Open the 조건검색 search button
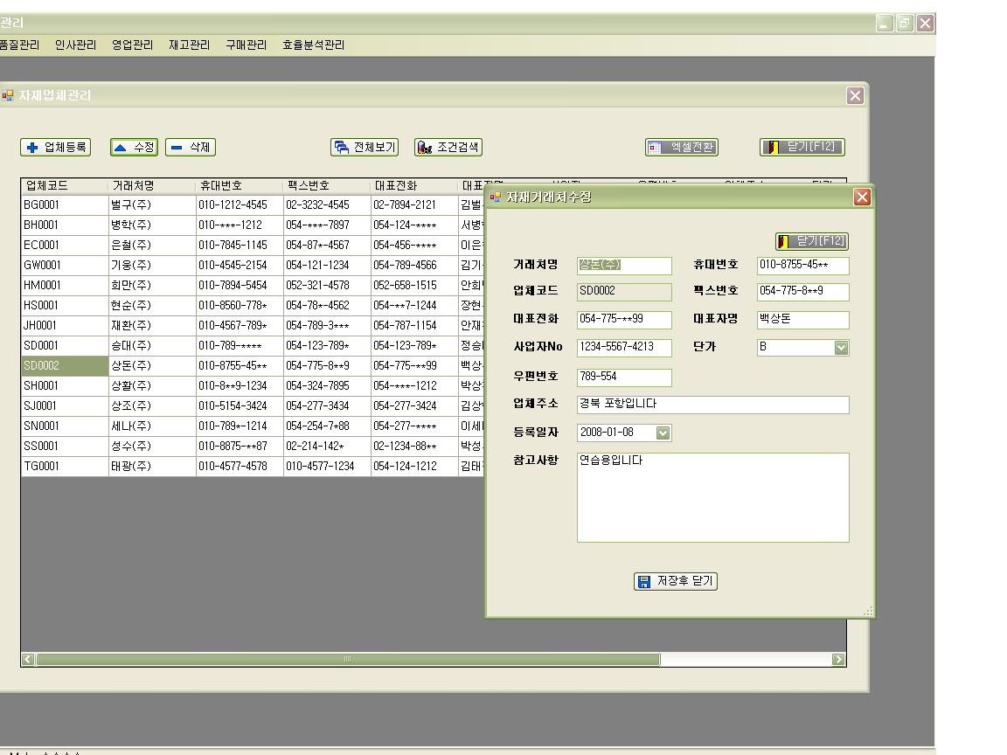This screenshot has width=1007, height=755. (448, 147)
